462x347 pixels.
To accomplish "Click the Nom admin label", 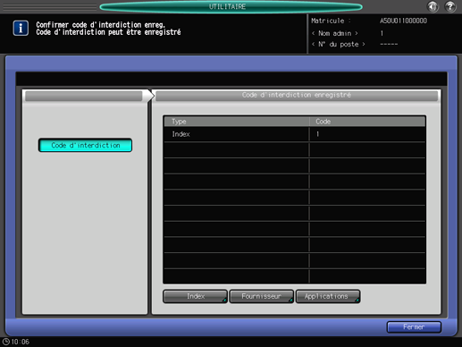I will pyautogui.click(x=335, y=33).
